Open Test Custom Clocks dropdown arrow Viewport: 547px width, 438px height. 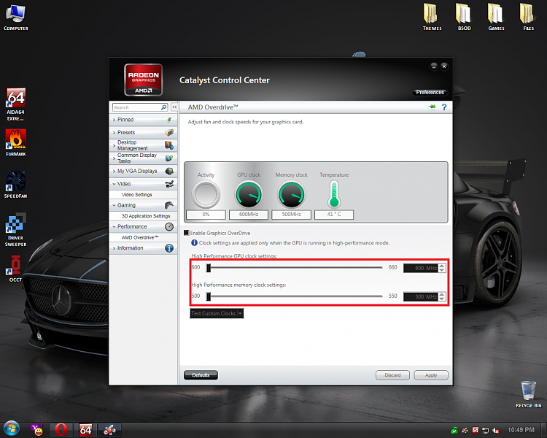tap(240, 313)
